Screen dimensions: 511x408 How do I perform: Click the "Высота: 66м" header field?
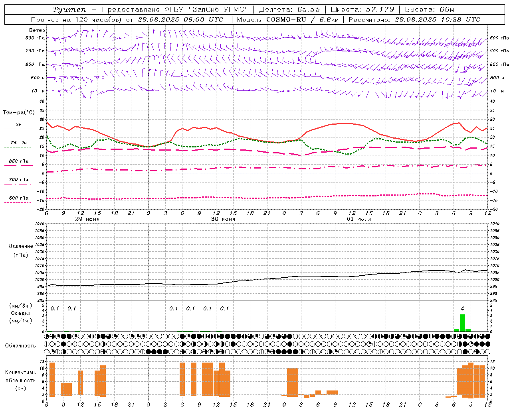(x=430, y=10)
